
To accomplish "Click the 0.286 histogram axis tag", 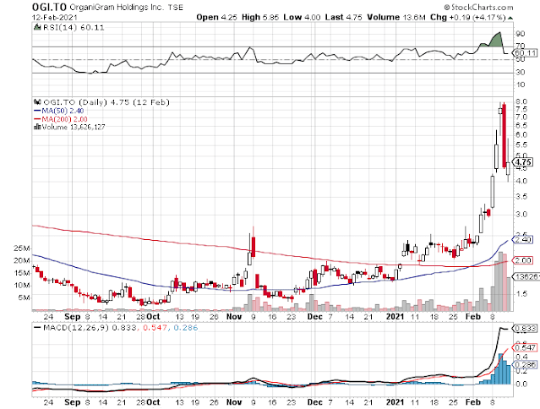I will pos(525,364).
